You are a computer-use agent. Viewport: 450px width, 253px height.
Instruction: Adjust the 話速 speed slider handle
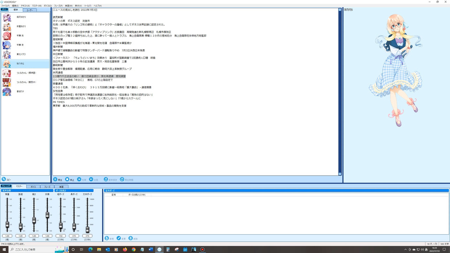coord(21,227)
